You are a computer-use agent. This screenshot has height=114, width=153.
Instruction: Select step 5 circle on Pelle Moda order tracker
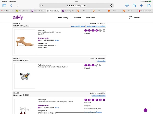[100, 30]
